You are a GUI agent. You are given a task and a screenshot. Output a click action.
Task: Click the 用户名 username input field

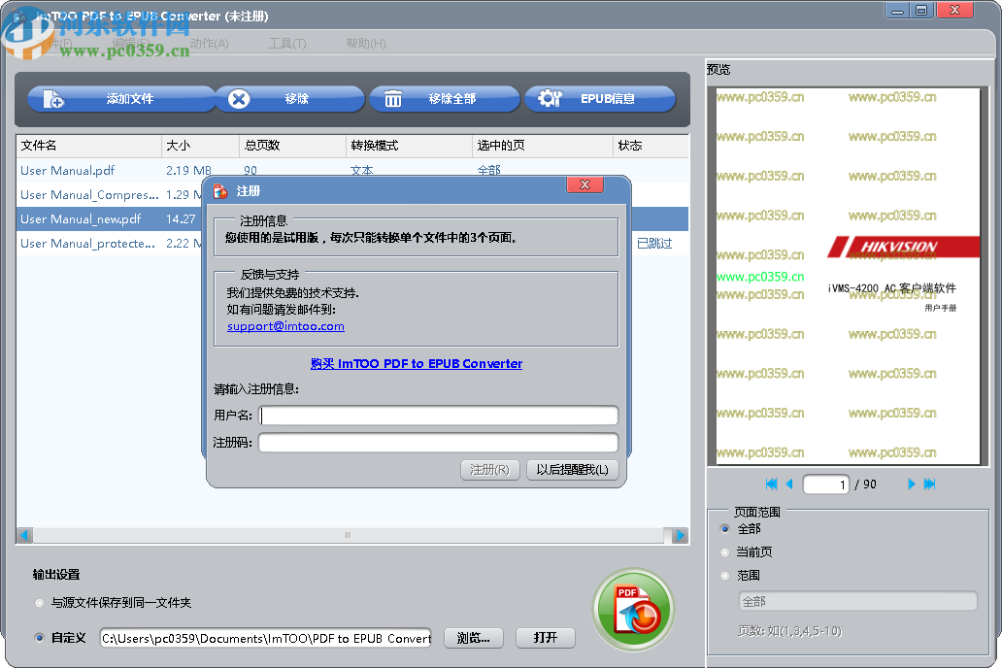pos(438,415)
